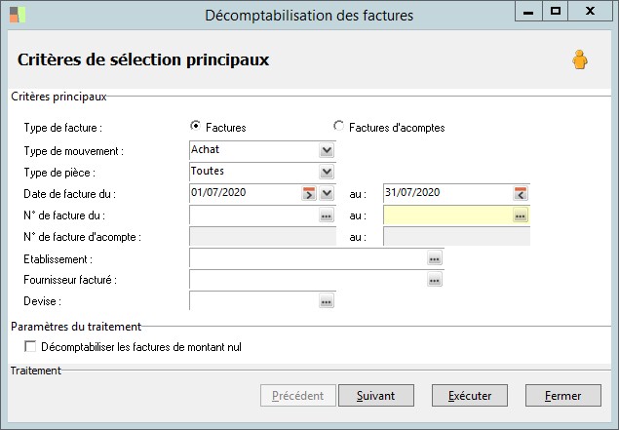This screenshot has height=430, width=619.
Task: Open calendar picker for invoice end date
Action: [x=521, y=193]
